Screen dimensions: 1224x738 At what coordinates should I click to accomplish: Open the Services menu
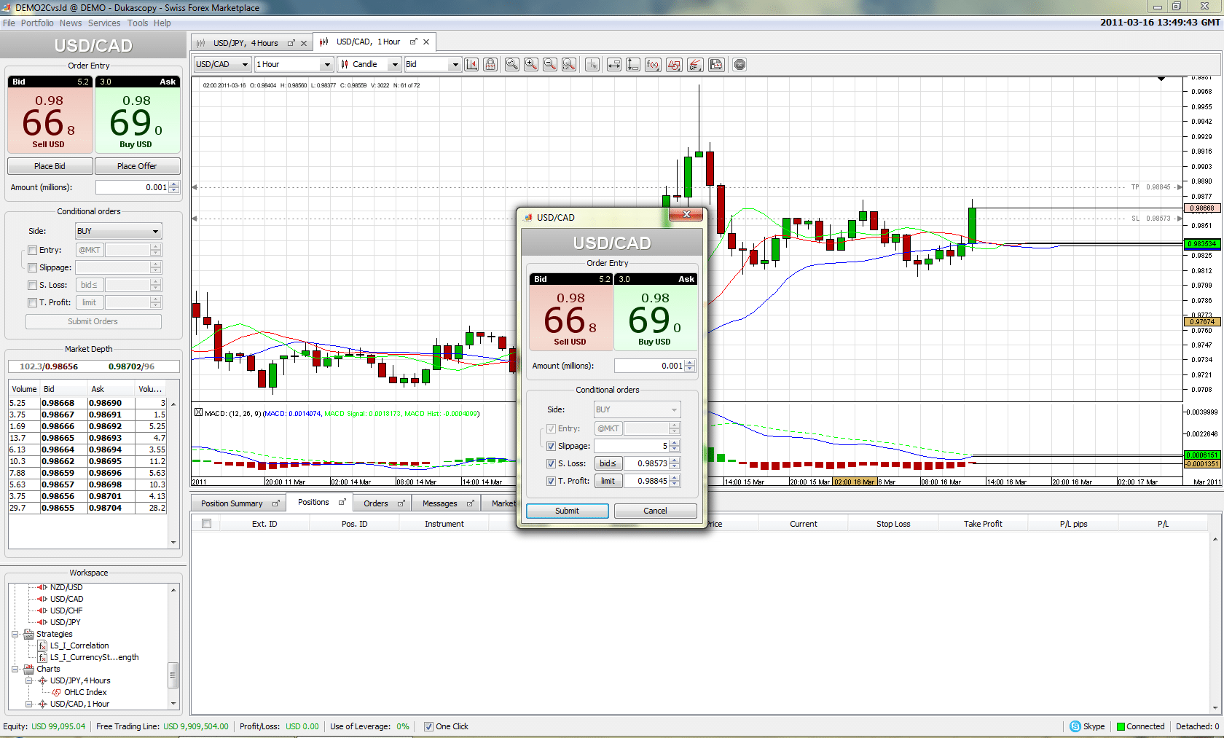pyautogui.click(x=104, y=23)
